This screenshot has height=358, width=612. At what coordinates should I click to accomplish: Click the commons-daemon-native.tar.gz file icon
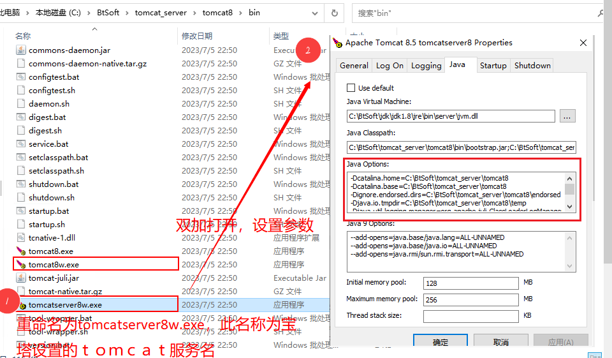pyautogui.click(x=20, y=63)
